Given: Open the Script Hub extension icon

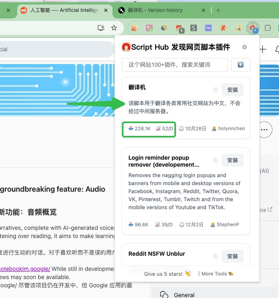Looking at the screenshot, I should 253,28.
